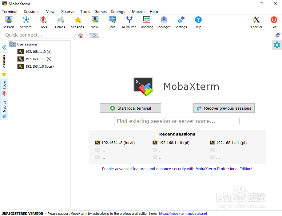282x216 pixels.
Task: Open the Packages toolbar icon
Action: (164, 22)
